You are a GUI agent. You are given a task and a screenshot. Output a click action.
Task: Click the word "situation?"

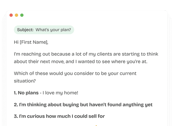pos(25,81)
